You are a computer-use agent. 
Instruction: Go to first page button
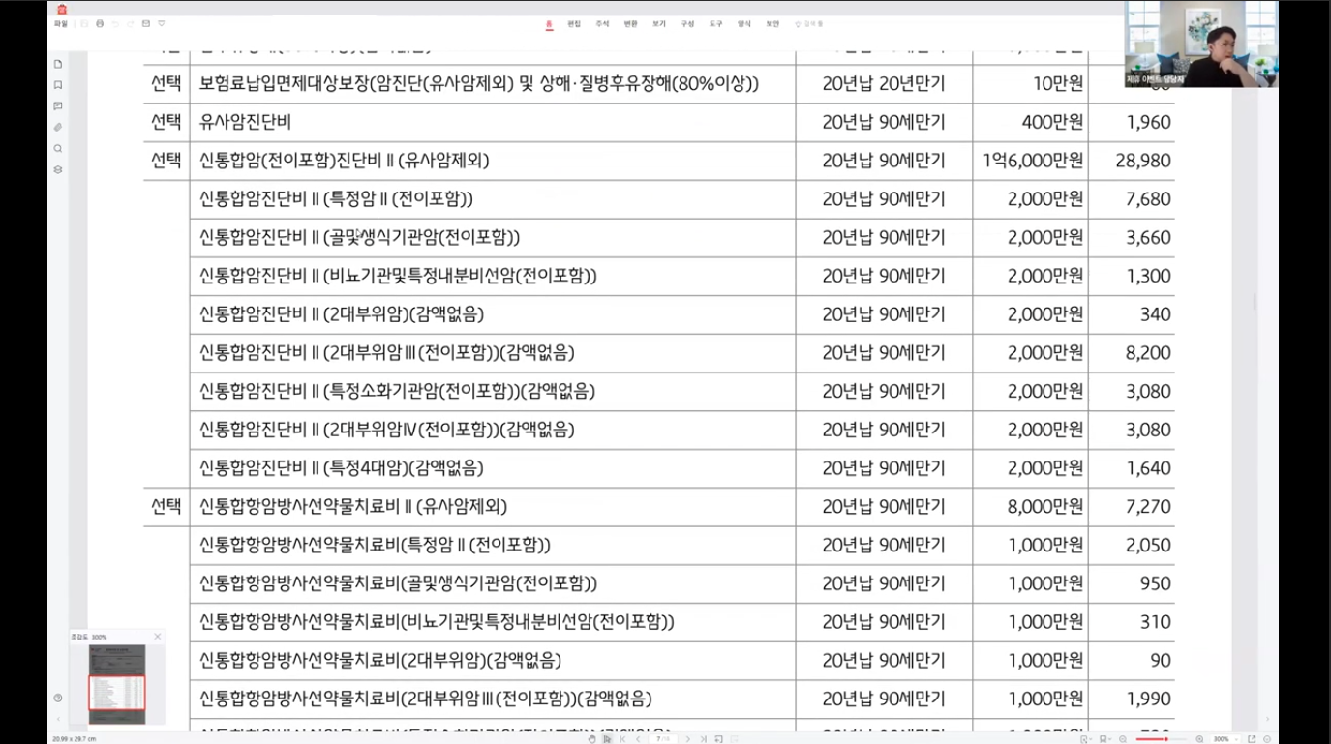(623, 738)
